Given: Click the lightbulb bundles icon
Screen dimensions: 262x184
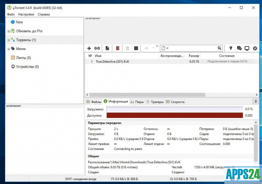Looking at the screenshot, I should point(231,48).
